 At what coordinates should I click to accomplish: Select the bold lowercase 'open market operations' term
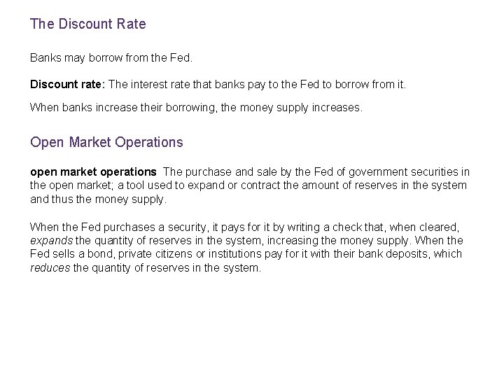[x=93, y=172]
